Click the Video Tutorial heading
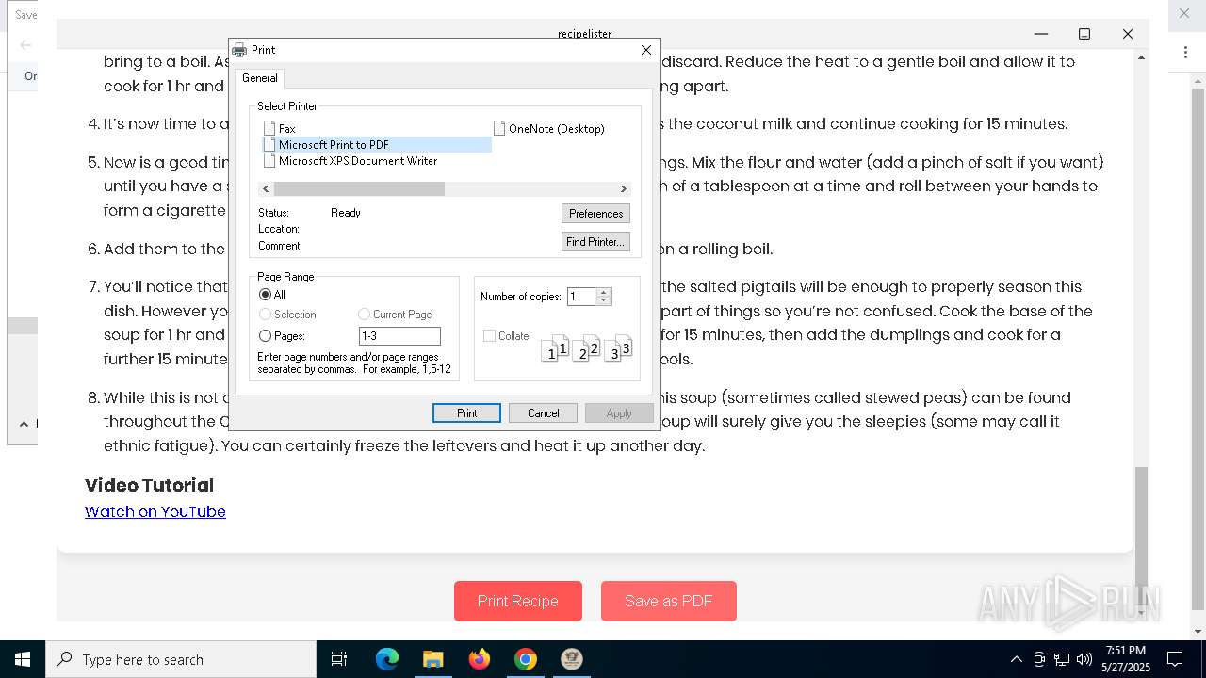 point(149,485)
